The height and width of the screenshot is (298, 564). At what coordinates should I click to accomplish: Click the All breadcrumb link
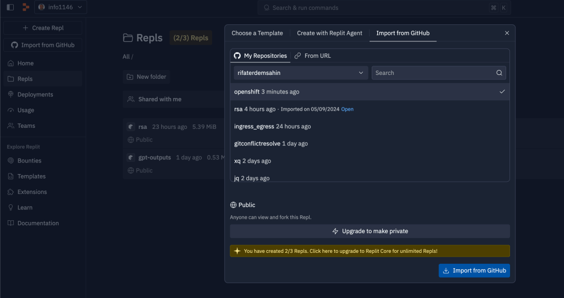point(126,57)
